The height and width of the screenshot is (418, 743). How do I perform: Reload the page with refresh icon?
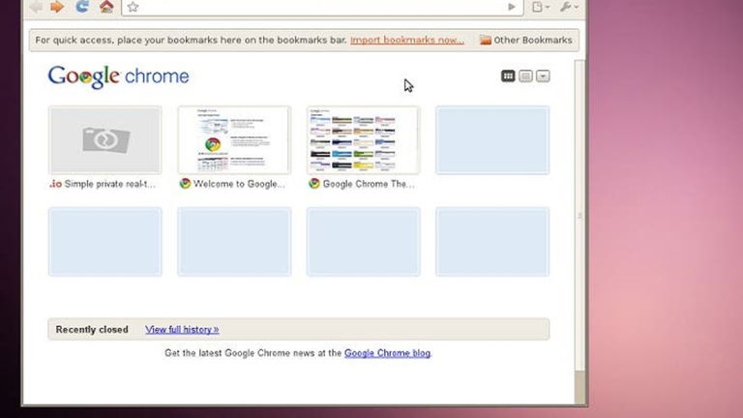[x=82, y=6]
